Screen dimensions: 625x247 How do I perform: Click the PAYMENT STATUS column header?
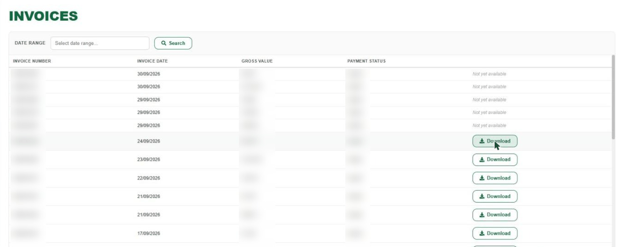click(366, 61)
